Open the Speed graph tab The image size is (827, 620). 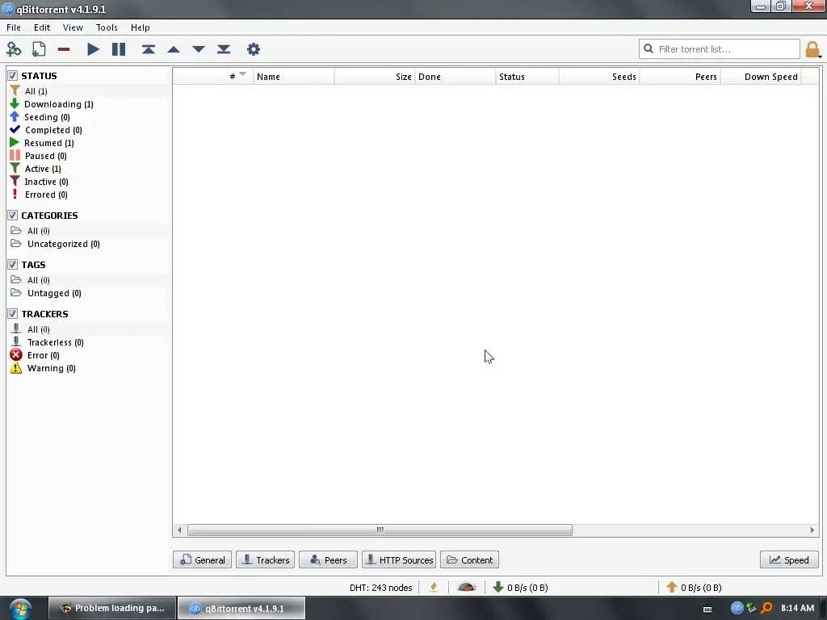click(x=789, y=559)
